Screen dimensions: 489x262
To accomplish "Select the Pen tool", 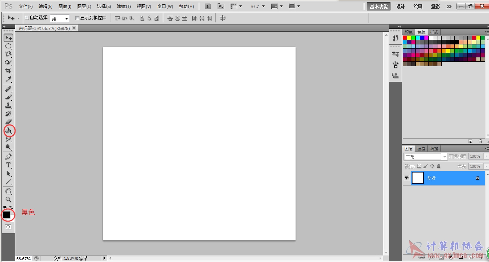I will 8,157.
